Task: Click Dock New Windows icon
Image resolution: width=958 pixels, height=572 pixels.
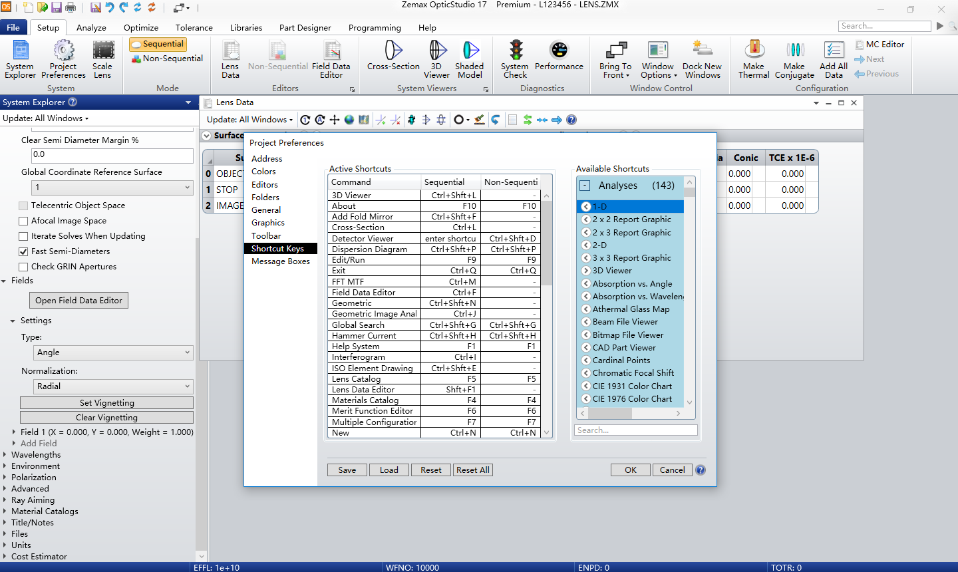Action: [x=703, y=59]
